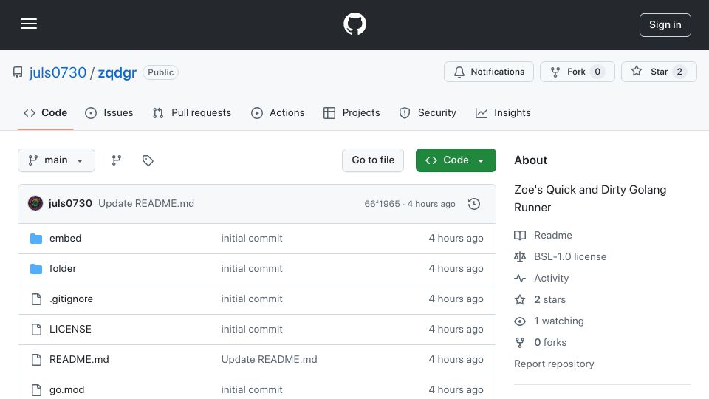This screenshot has height=399, width=709.
Task: Open latest commit message Update README.md
Action: click(x=146, y=204)
